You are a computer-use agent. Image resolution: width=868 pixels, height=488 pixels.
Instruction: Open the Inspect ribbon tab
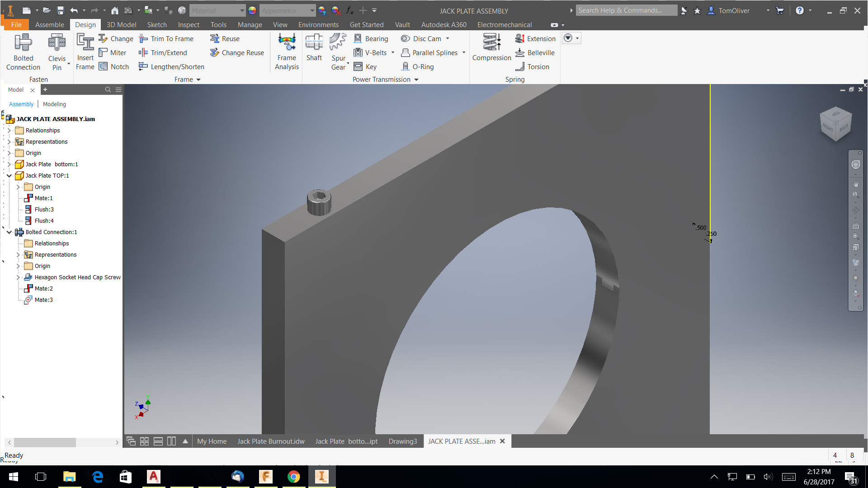(x=189, y=25)
